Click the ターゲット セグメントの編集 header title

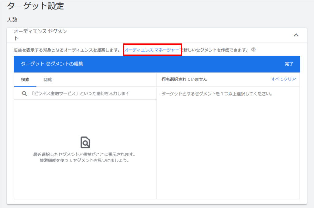click(52, 64)
